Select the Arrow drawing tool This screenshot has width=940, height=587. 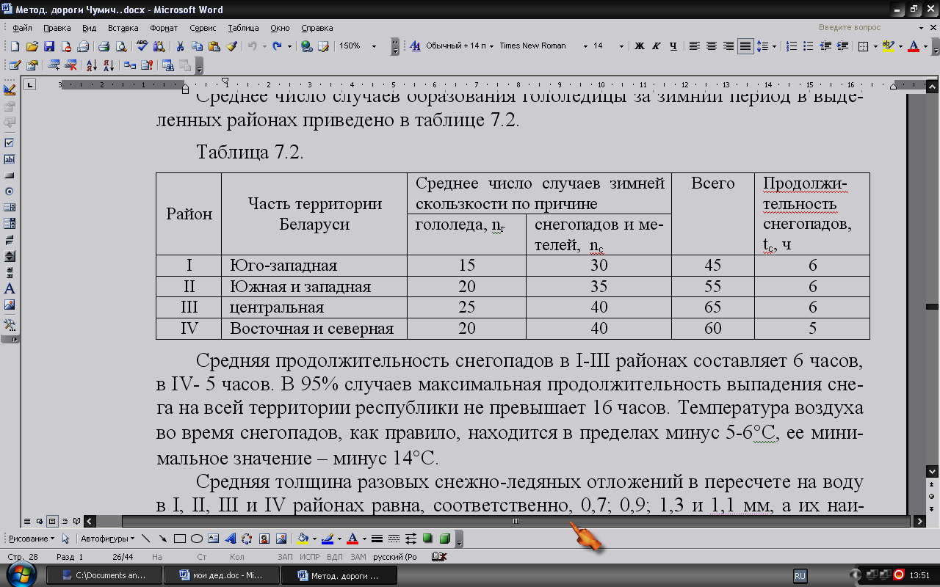click(162, 539)
